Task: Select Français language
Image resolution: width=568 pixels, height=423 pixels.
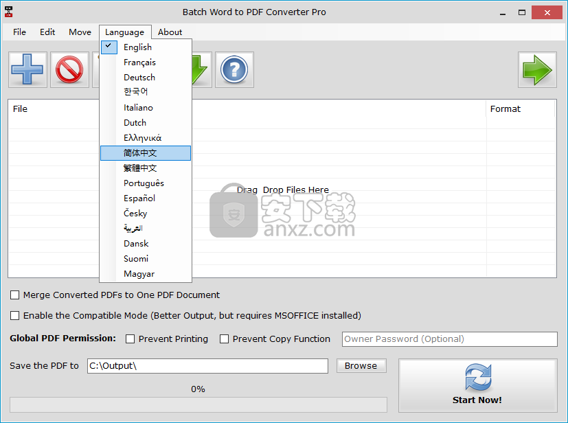Action: [146, 62]
